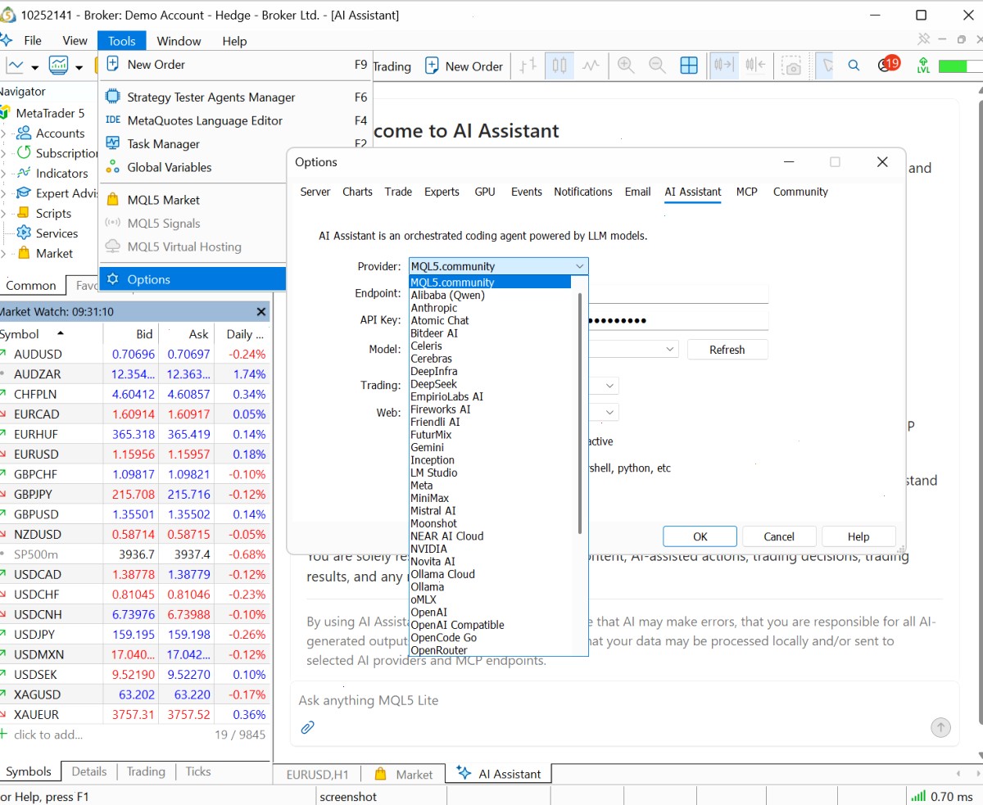Image resolution: width=983 pixels, height=805 pixels.
Task: Open the Trading dropdown in Options
Action: [x=610, y=385]
